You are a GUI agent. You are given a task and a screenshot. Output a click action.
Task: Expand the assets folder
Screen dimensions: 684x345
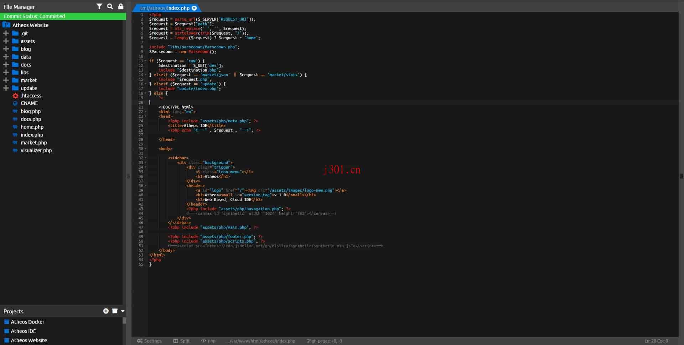tap(6, 41)
